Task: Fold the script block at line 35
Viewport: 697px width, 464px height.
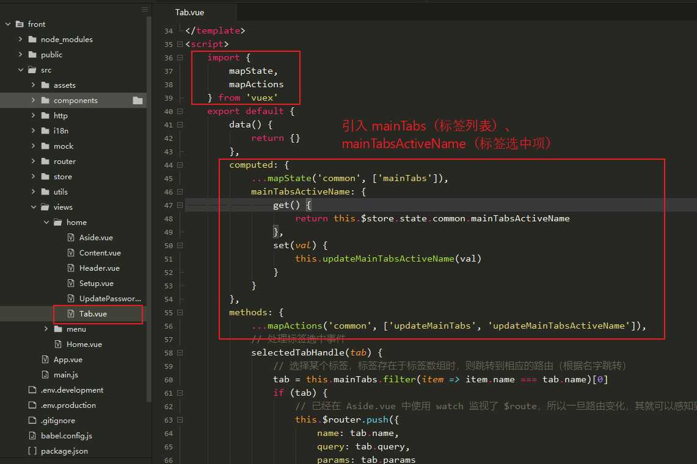Action: pos(180,44)
